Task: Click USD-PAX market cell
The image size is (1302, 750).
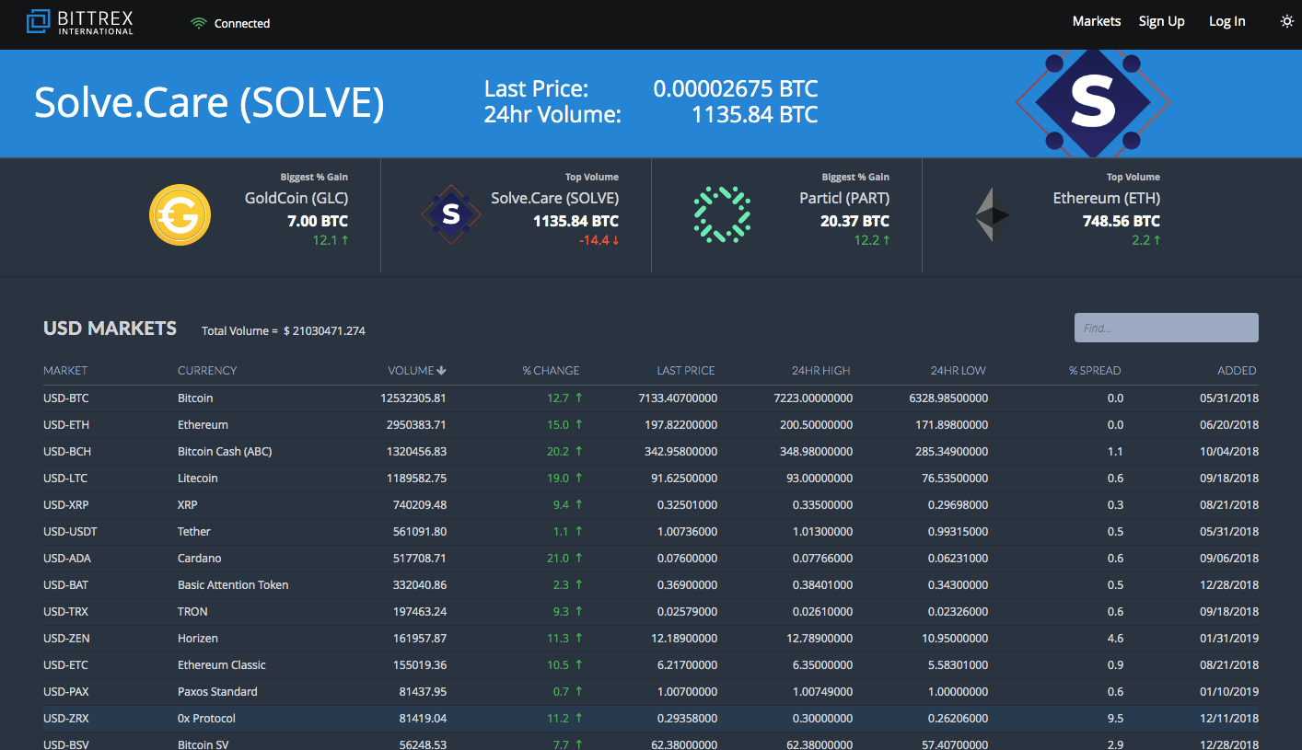Action: 66,692
